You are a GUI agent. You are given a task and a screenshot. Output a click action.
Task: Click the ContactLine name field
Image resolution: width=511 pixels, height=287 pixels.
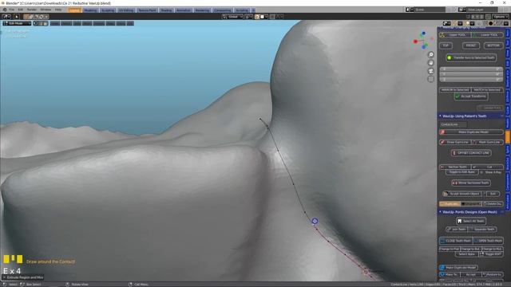453,124
